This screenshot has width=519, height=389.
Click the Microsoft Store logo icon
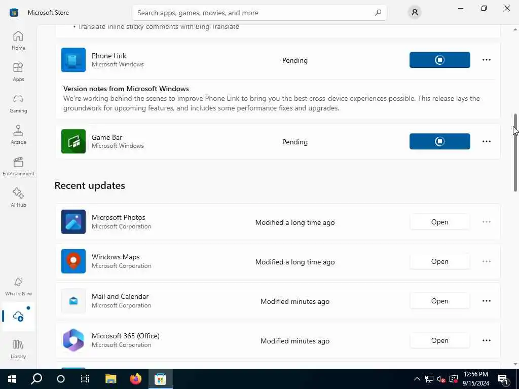point(14,13)
